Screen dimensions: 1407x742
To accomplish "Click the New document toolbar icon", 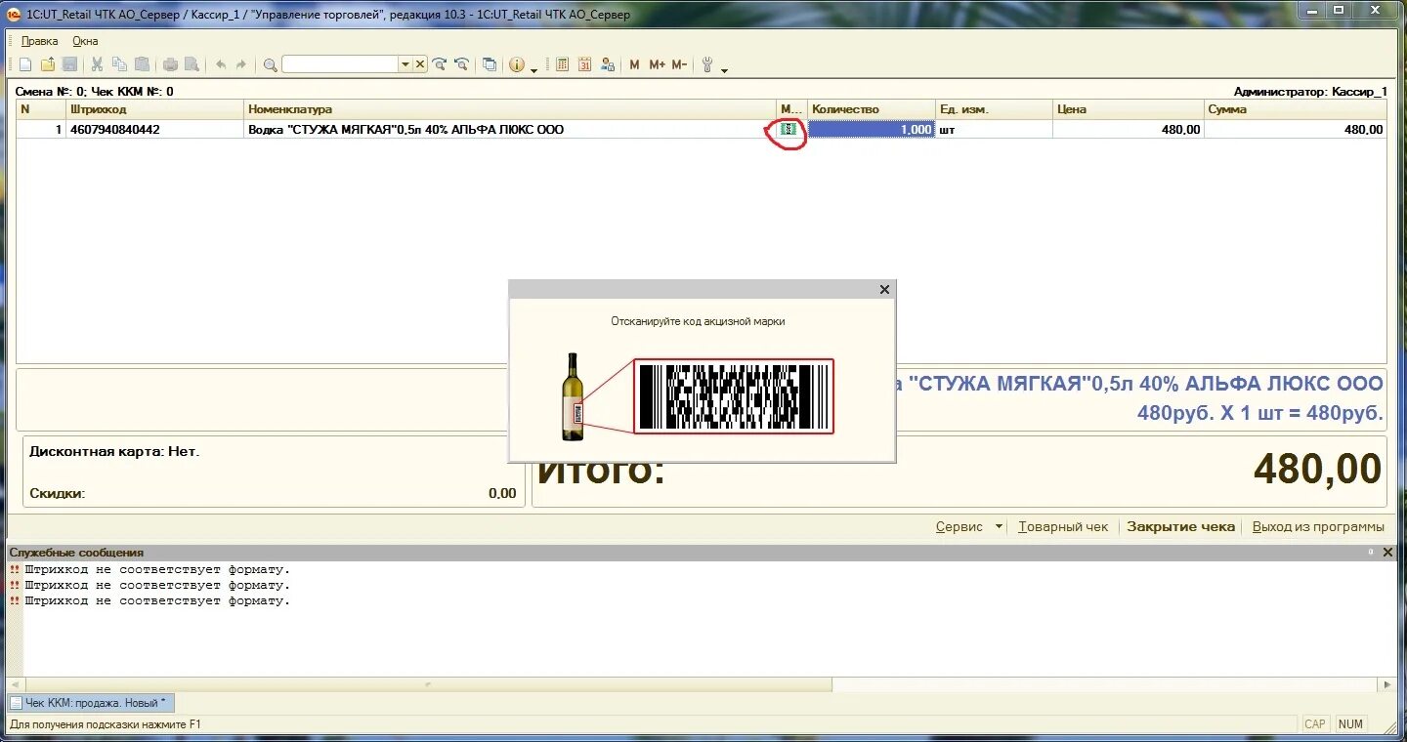I will click(25, 64).
